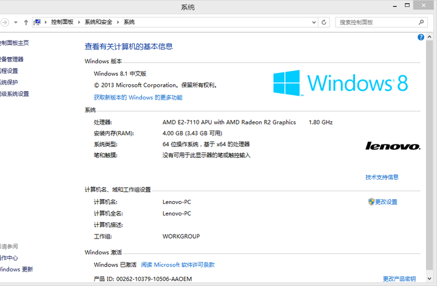Select 控制面板 in the breadcrumb
Image resolution: width=437 pixels, height=286 pixels.
(x=62, y=22)
